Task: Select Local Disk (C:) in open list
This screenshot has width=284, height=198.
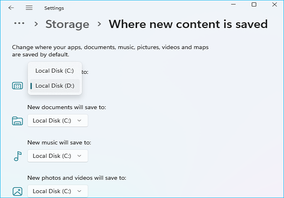Action: tap(54, 71)
